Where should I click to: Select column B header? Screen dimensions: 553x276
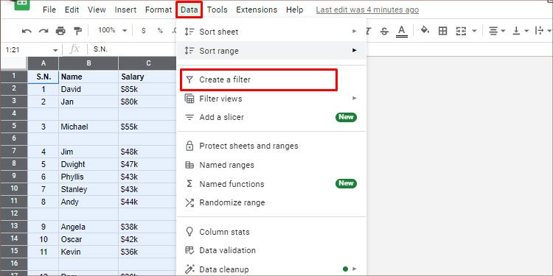point(88,63)
